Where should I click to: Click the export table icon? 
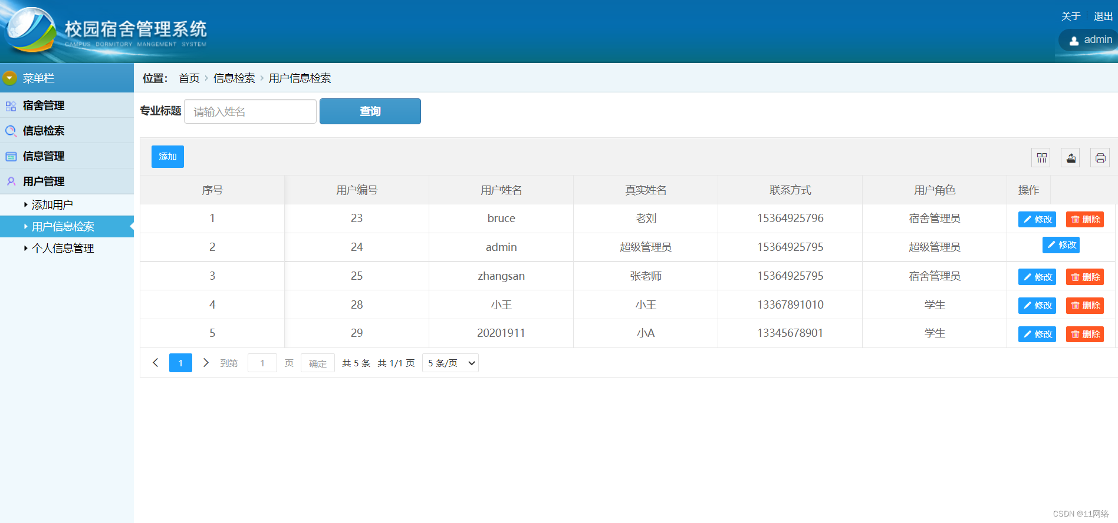[1070, 158]
